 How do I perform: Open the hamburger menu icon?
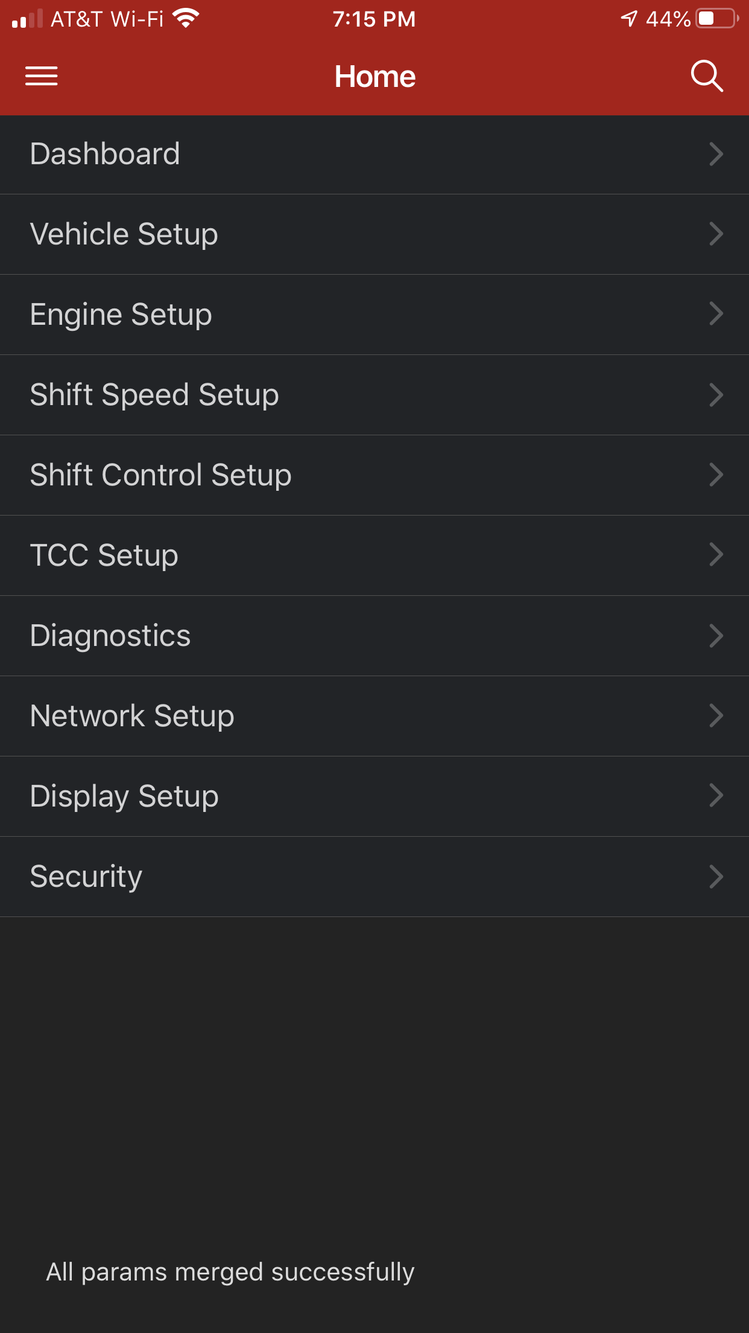click(41, 76)
